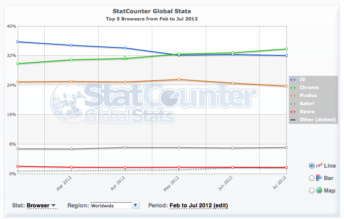Click the Worldwide region field
This screenshot has height=219, width=344.
click(x=111, y=205)
